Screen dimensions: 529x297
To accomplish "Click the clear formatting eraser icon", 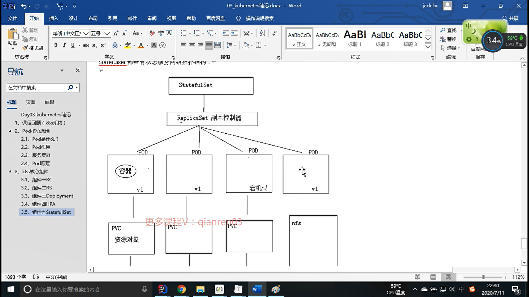I will (152, 33).
